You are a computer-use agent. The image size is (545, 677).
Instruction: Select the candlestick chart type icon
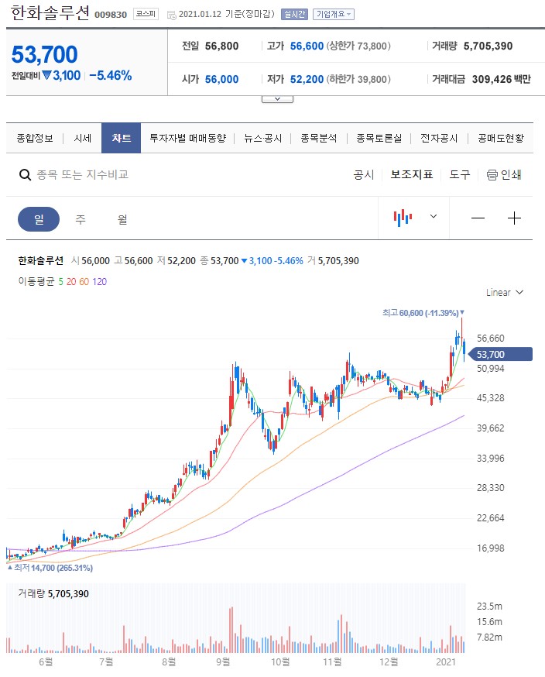coord(403,218)
